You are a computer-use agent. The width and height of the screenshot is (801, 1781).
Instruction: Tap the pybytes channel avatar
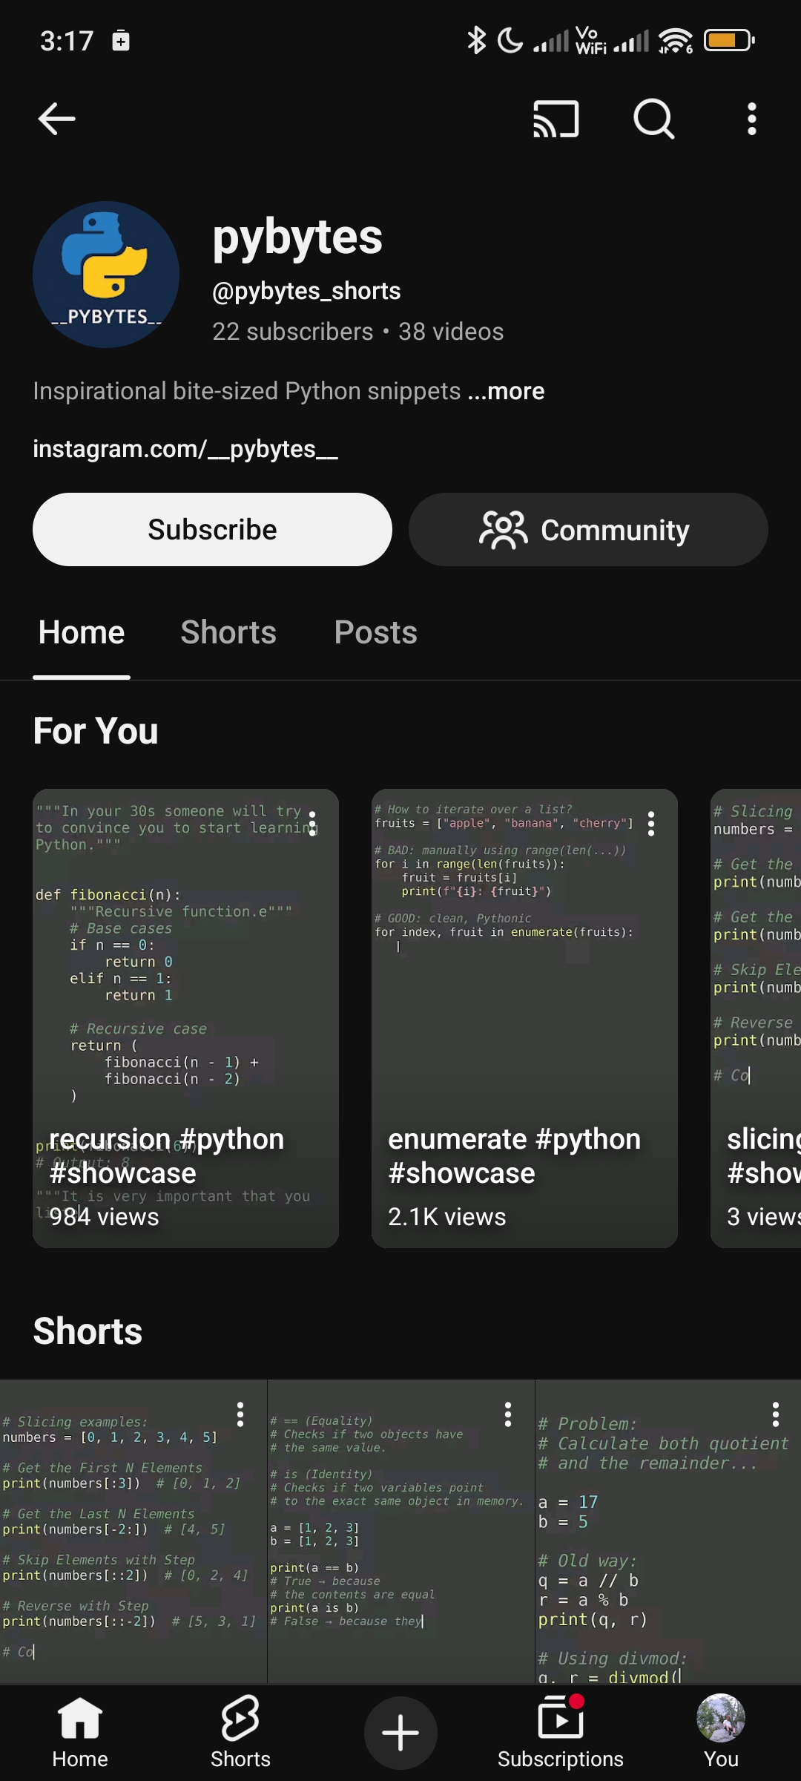106,275
